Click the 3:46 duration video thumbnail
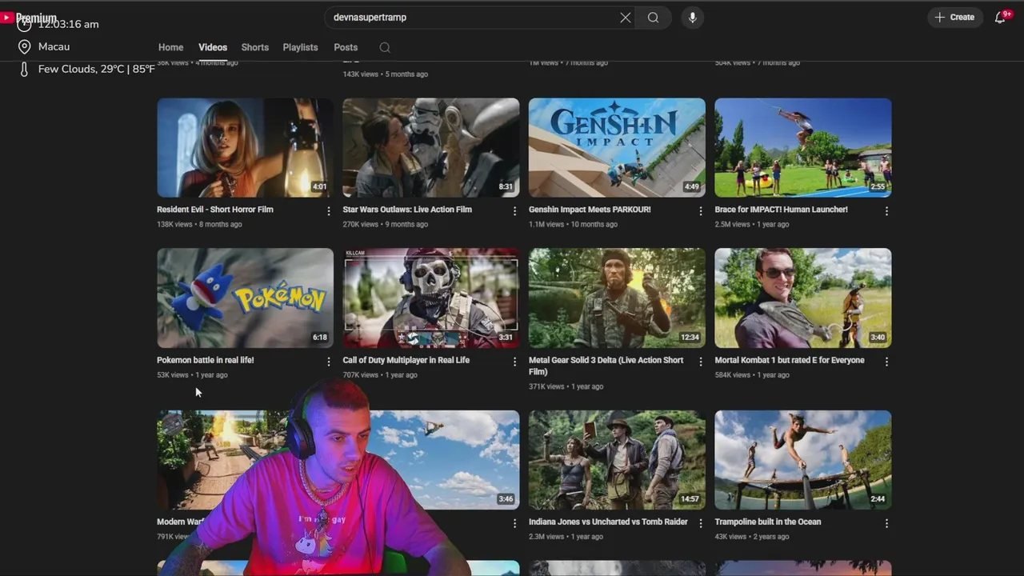Image resolution: width=1024 pixels, height=576 pixels. point(444,460)
